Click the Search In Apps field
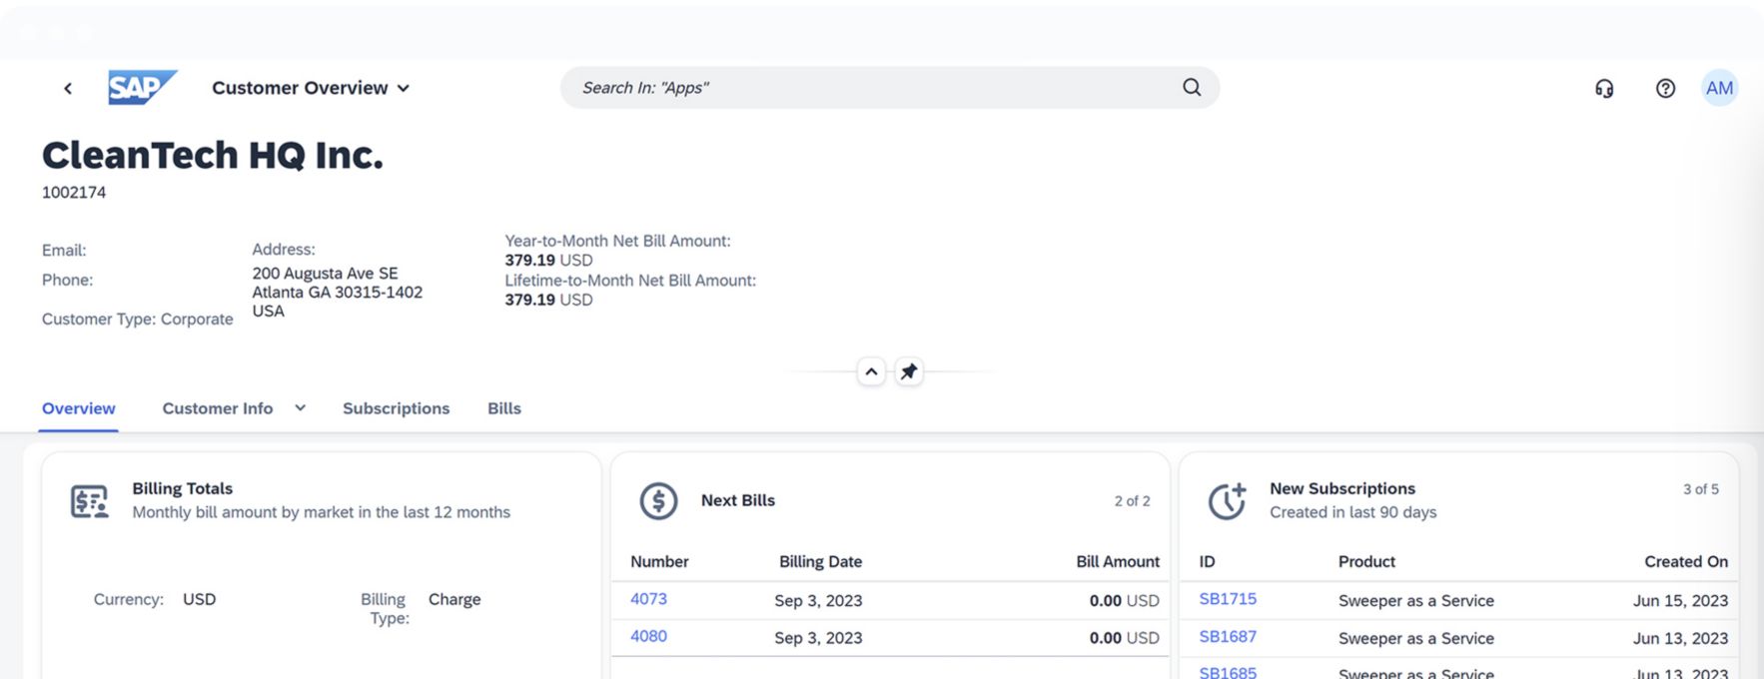The width and height of the screenshot is (1764, 679). coord(869,88)
